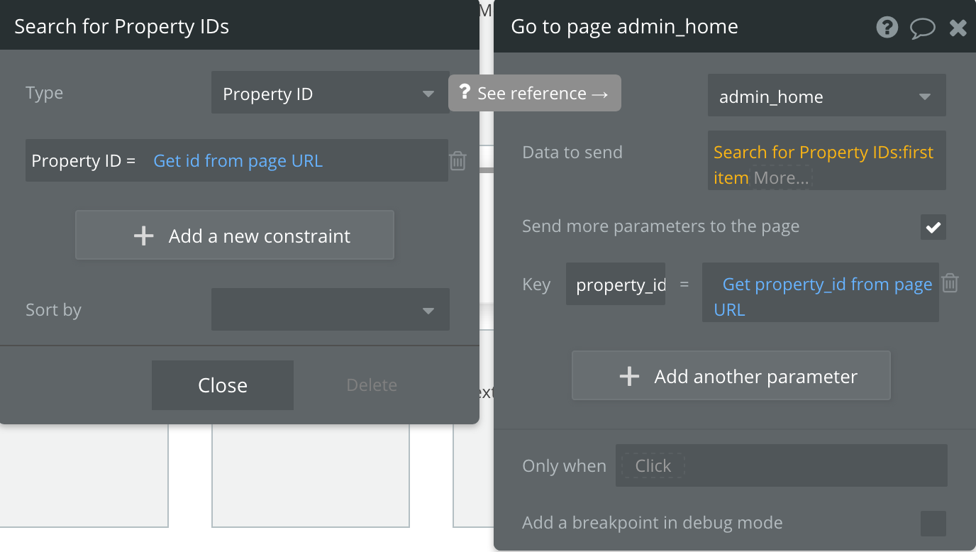Screen dimensions: 976x552
Task: Click the property_id key input field
Action: pos(616,285)
